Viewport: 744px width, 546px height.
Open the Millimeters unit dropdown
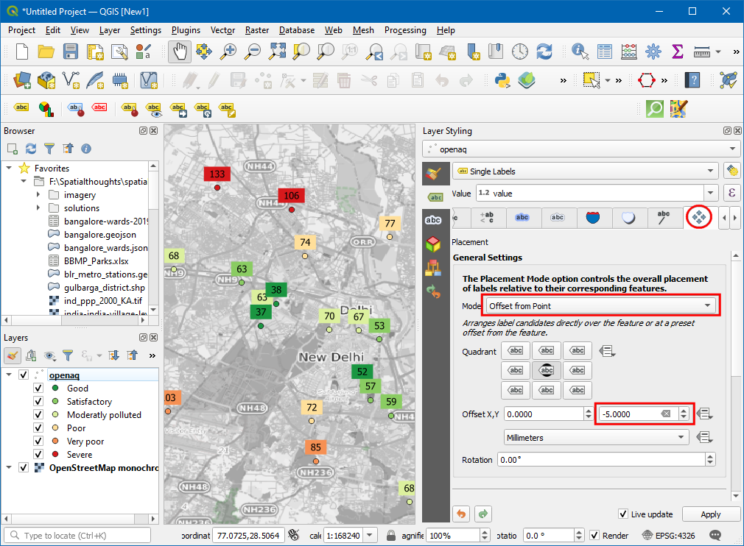[x=596, y=438]
